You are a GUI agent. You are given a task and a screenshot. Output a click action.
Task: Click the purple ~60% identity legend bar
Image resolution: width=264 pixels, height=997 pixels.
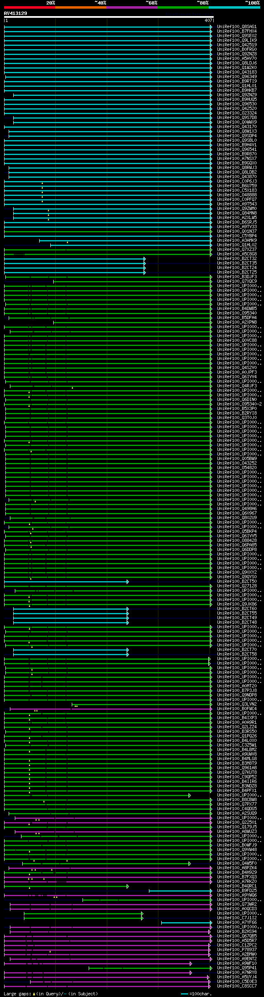coord(132,7)
